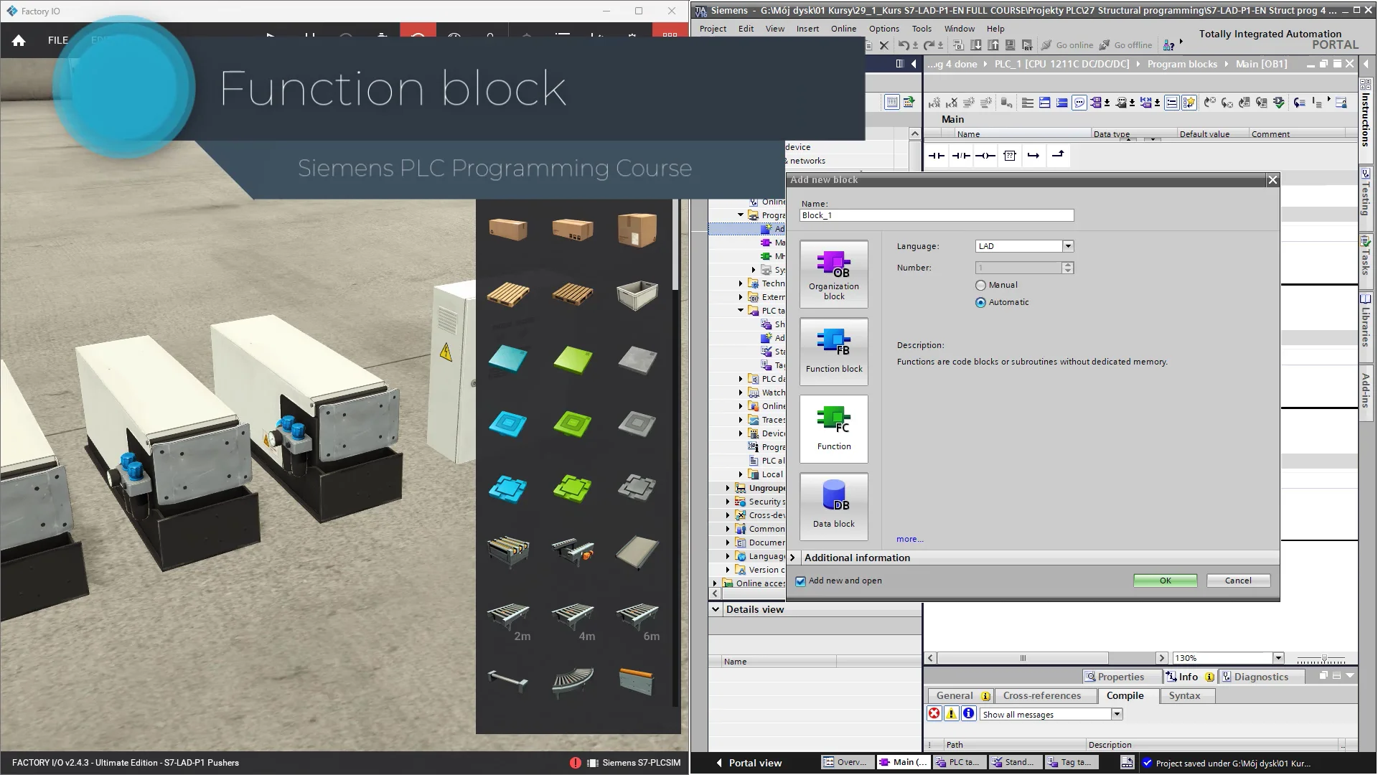Switch to Portal view

749,763
